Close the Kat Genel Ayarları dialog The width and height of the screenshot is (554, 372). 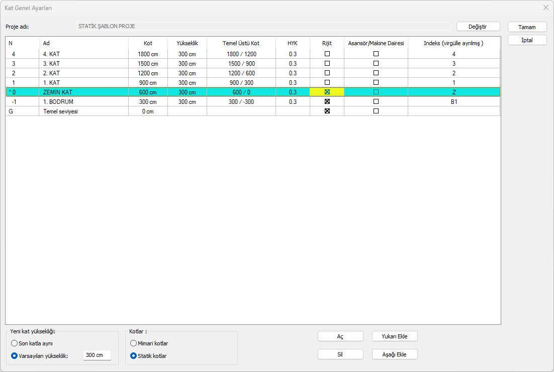click(x=545, y=8)
